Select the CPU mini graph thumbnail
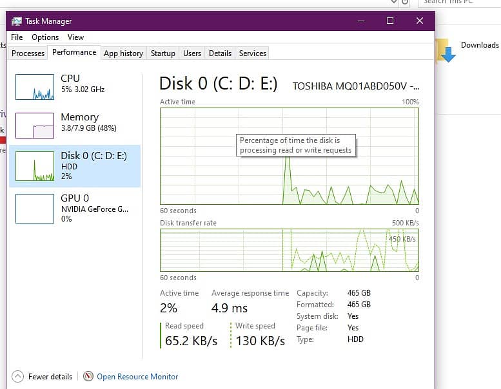Image resolution: width=501 pixels, height=389 pixels. (34, 86)
